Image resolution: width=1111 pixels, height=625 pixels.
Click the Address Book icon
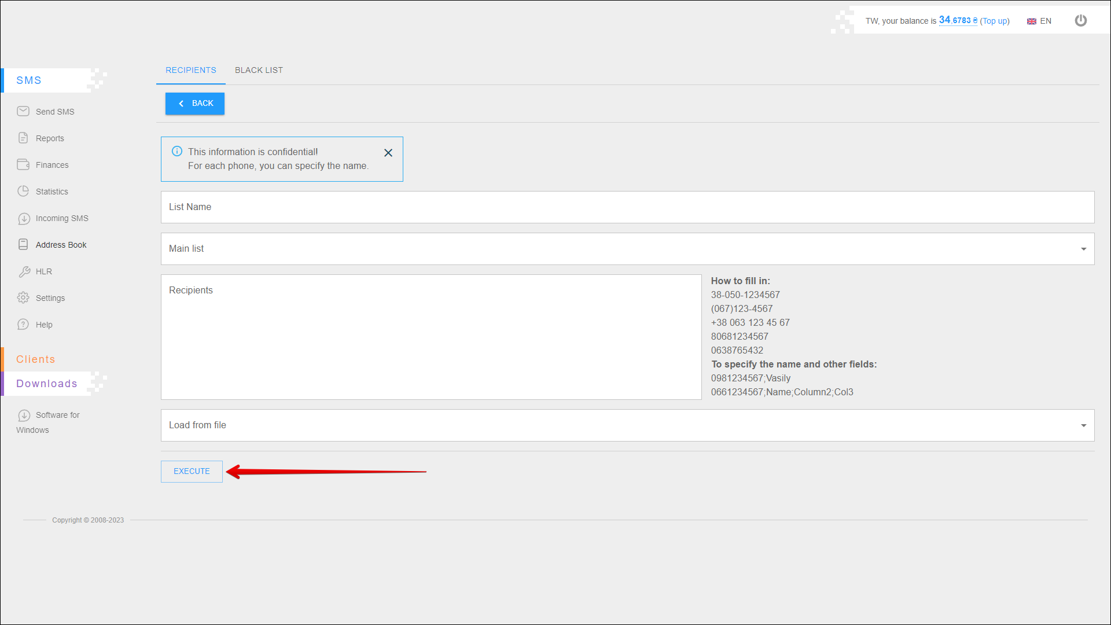[x=23, y=244]
